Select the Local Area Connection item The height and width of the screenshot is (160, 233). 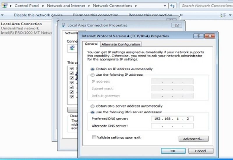26,28
